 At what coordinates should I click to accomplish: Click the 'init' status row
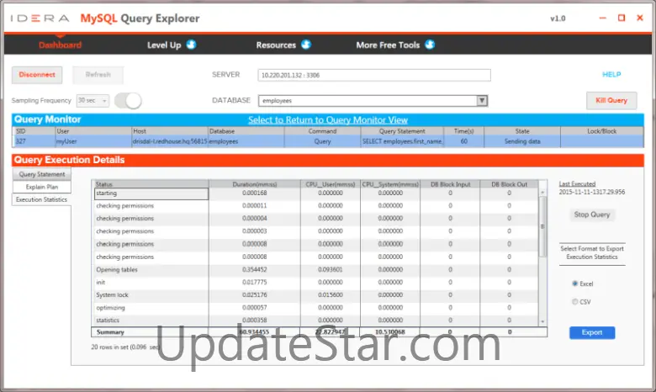click(x=316, y=283)
